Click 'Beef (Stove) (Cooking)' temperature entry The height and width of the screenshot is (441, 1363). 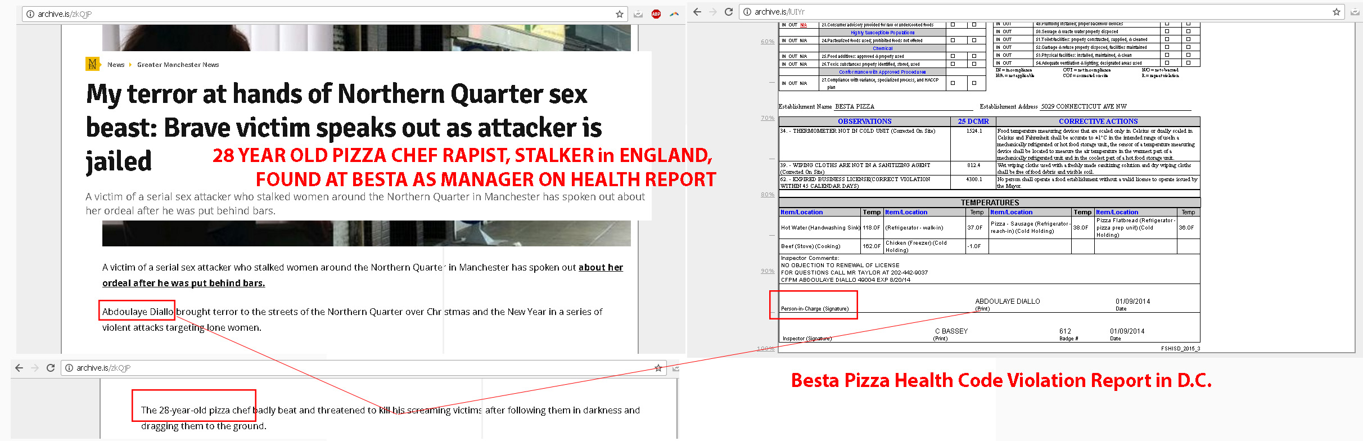(810, 246)
